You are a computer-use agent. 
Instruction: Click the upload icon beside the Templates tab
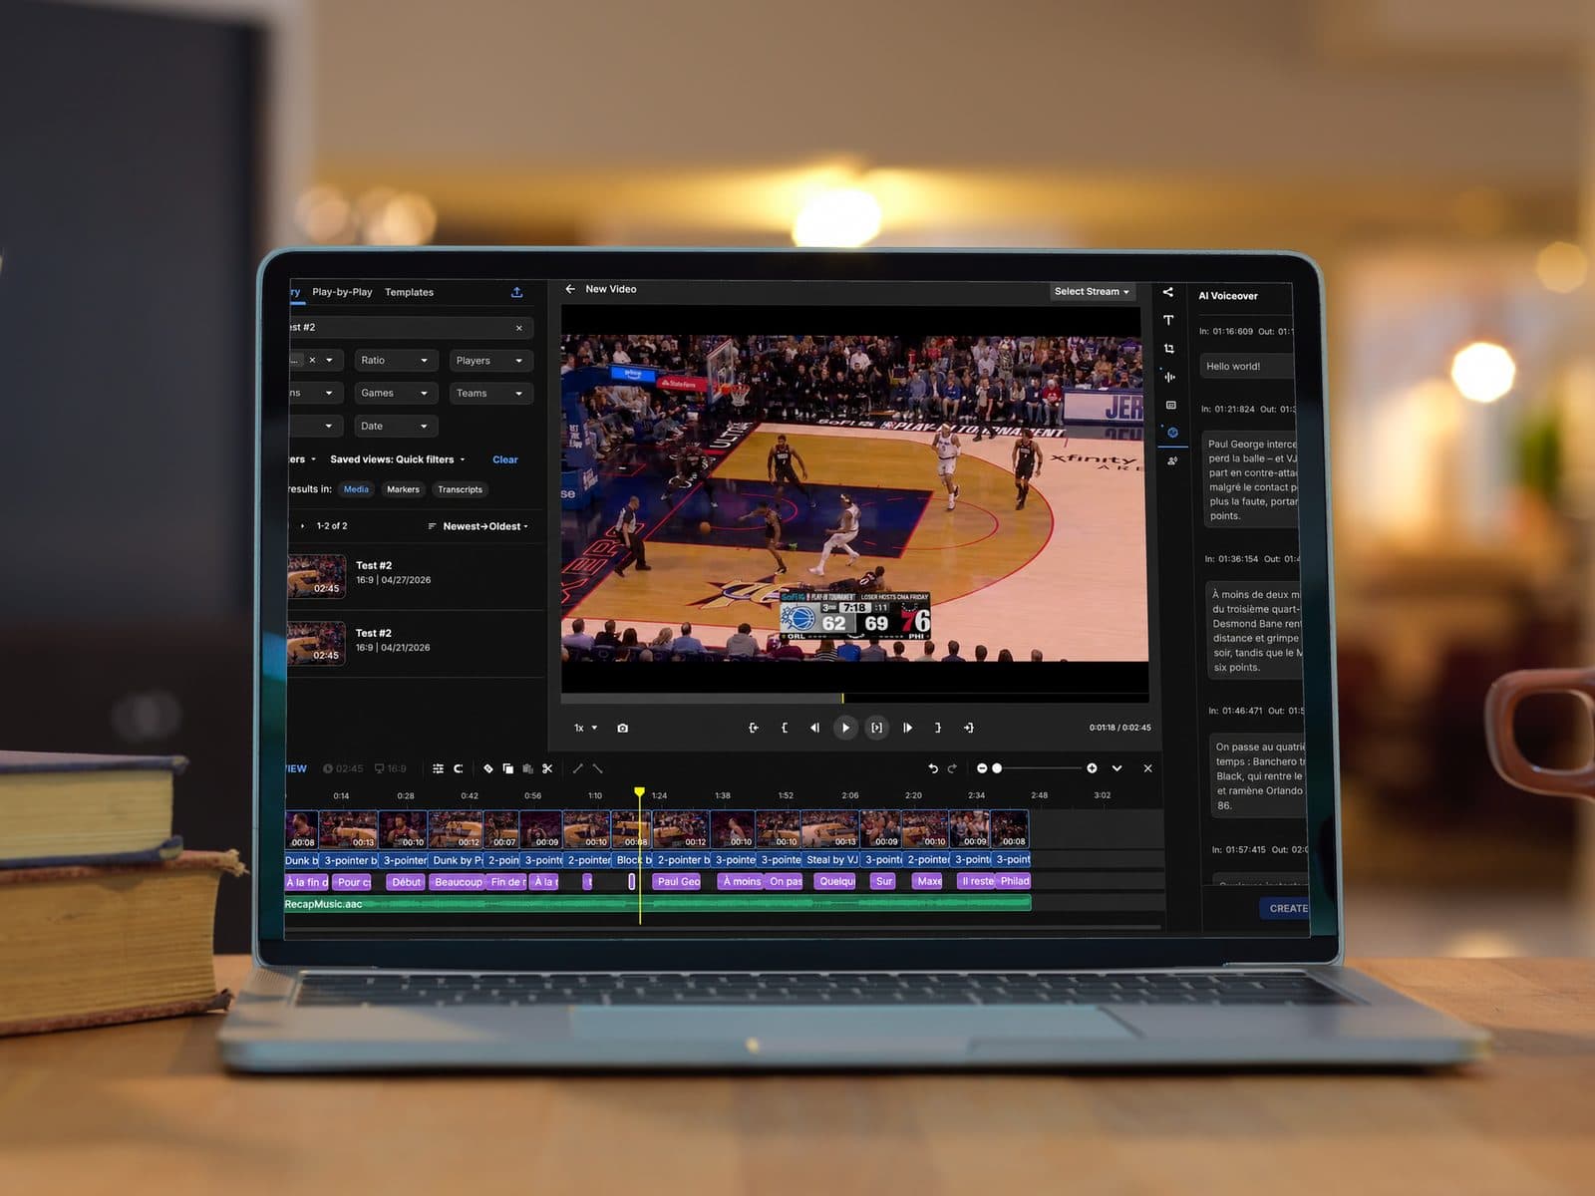(x=516, y=292)
